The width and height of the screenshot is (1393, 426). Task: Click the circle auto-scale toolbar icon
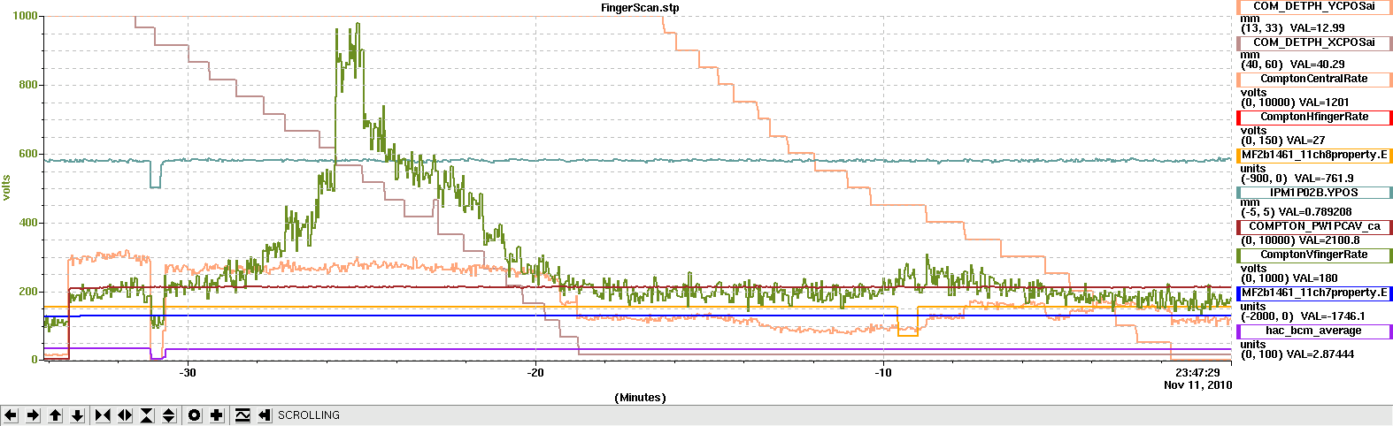pyautogui.click(x=195, y=415)
